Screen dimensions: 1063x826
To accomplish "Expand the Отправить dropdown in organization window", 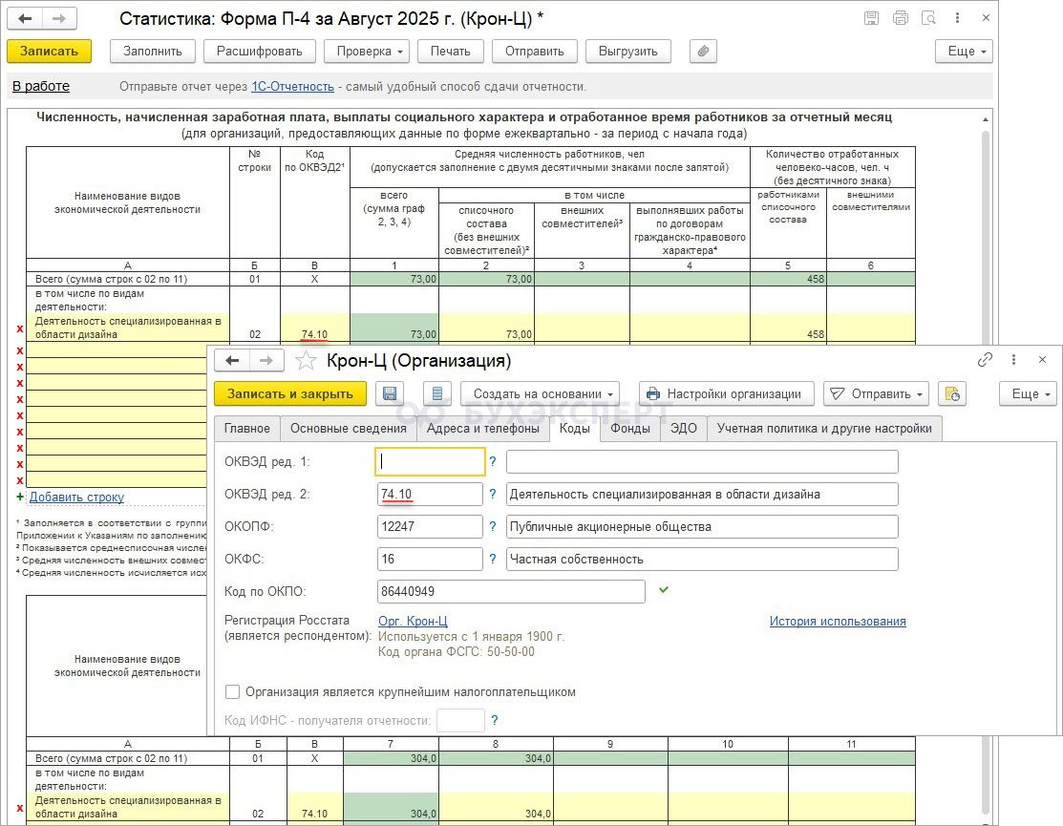I will tap(876, 393).
